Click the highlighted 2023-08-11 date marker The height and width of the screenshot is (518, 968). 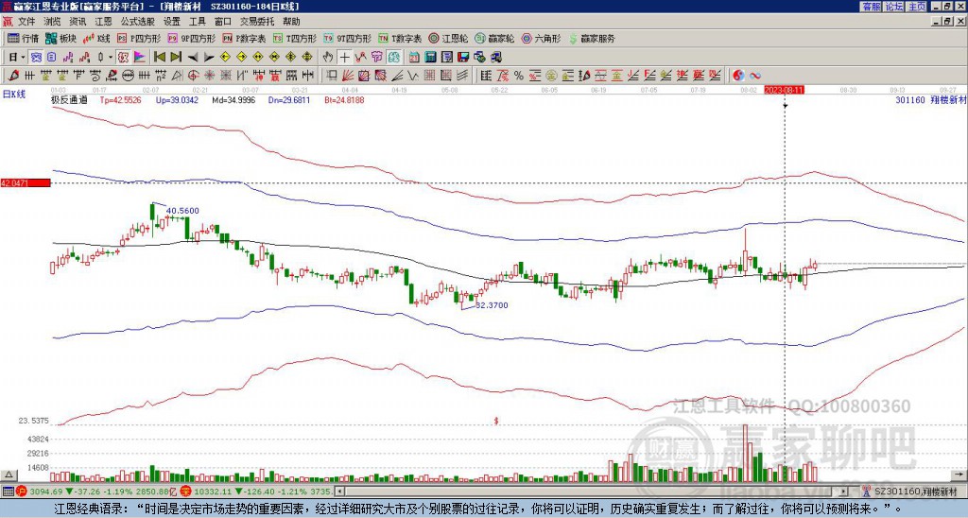(x=784, y=90)
